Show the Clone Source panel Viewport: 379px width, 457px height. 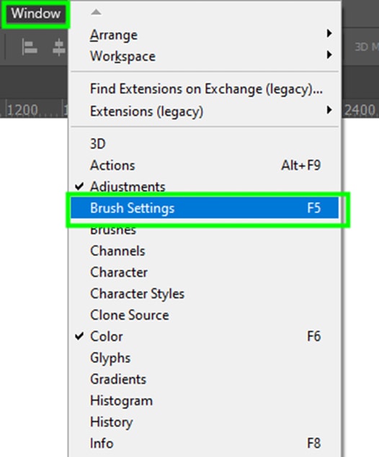(205, 315)
